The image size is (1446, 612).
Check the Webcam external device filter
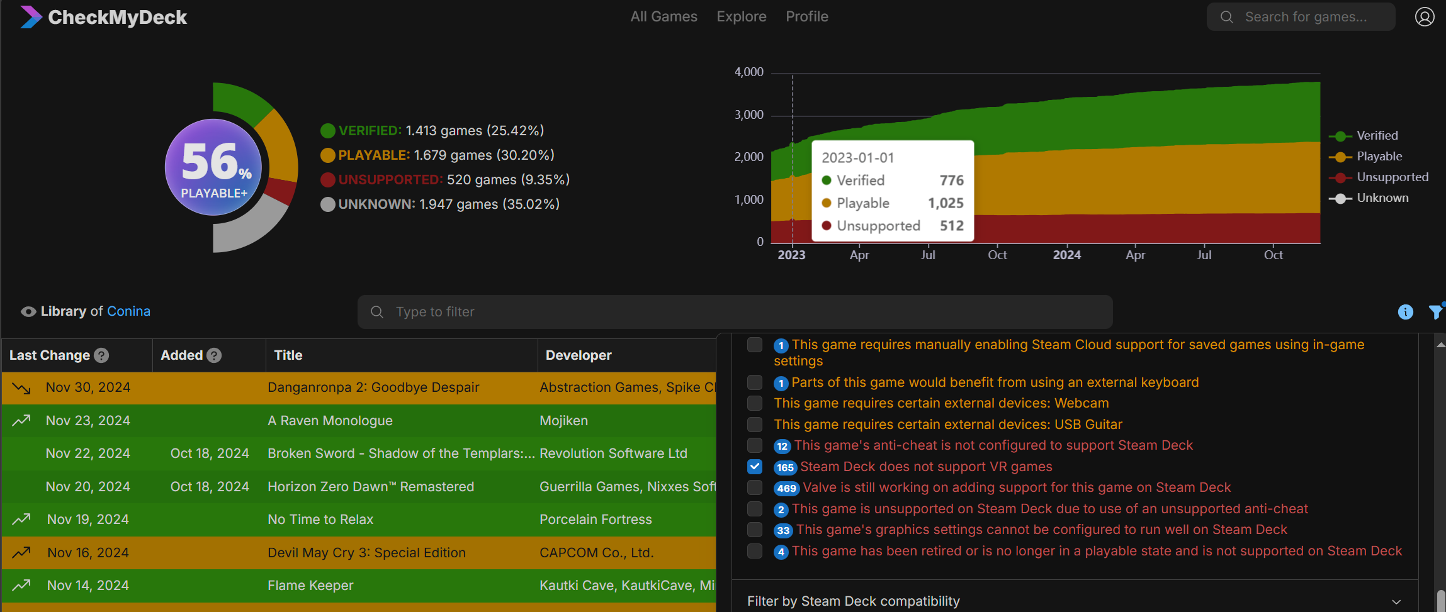pos(755,403)
